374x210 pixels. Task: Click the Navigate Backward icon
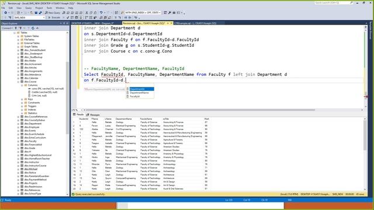click(5, 13)
